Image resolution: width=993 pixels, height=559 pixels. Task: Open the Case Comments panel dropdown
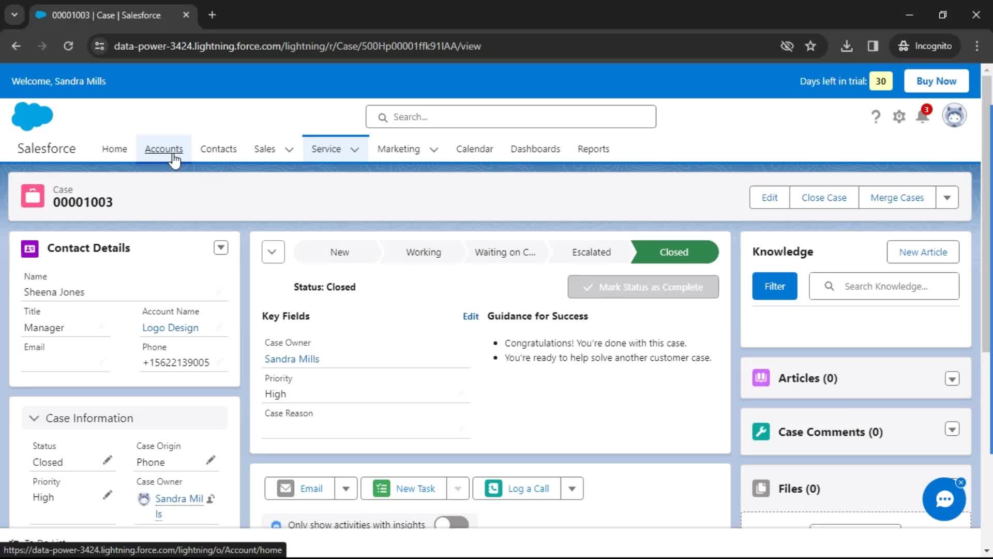pyautogui.click(x=952, y=429)
